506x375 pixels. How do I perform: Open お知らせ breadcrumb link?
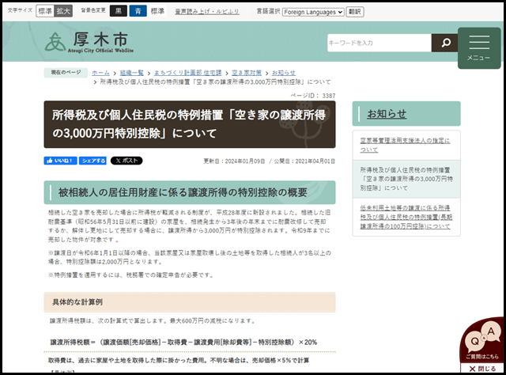284,73
